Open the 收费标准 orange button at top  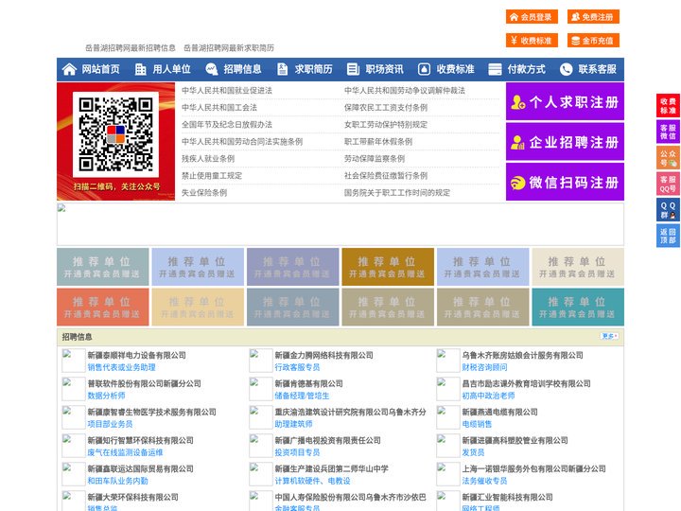[532, 41]
